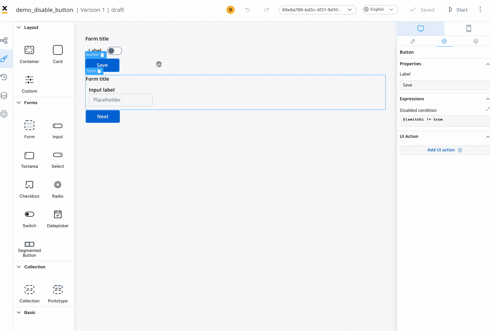
Task: Click the Placeholder input field on canvas
Action: [121, 100]
